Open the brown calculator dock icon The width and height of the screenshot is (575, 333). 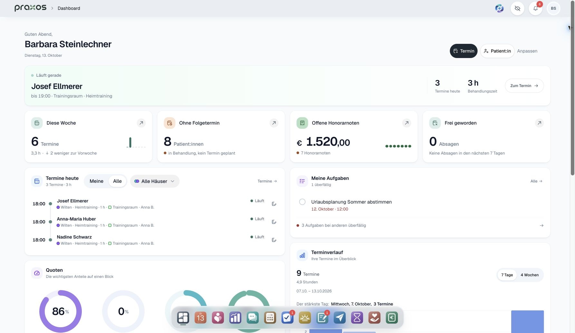tap(270, 318)
